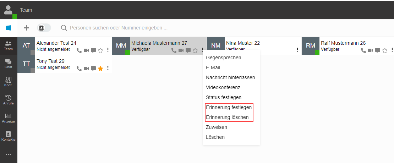This screenshot has width=394, height=163.
Task: Open the Kontakte sidebar section
Action: pyautogui.click(x=9, y=136)
